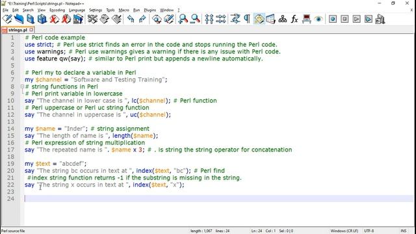Place cursor in empty line 24
Image resolution: width=416 pixels, height=234 pixels.
(x=218, y=198)
